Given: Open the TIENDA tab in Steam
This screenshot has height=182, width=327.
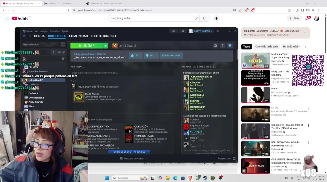Looking at the screenshot, I should click(x=39, y=36).
